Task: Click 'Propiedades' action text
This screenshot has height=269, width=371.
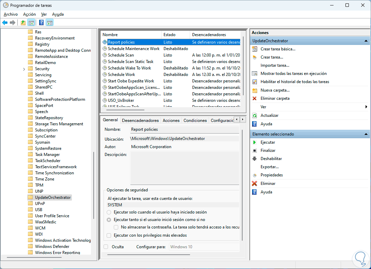Action: (x=272, y=175)
